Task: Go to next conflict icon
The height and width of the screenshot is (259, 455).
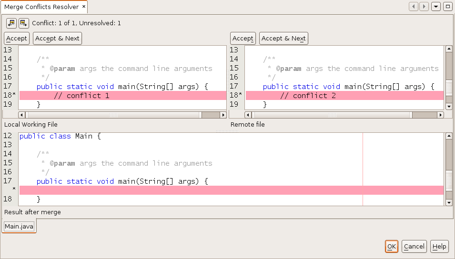Action: [24, 23]
